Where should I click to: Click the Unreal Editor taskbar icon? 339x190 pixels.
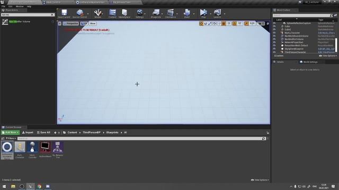[x=31, y=186]
